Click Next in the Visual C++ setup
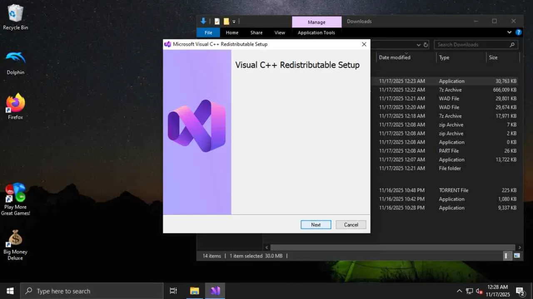This screenshot has width=533, height=299. coord(316,225)
